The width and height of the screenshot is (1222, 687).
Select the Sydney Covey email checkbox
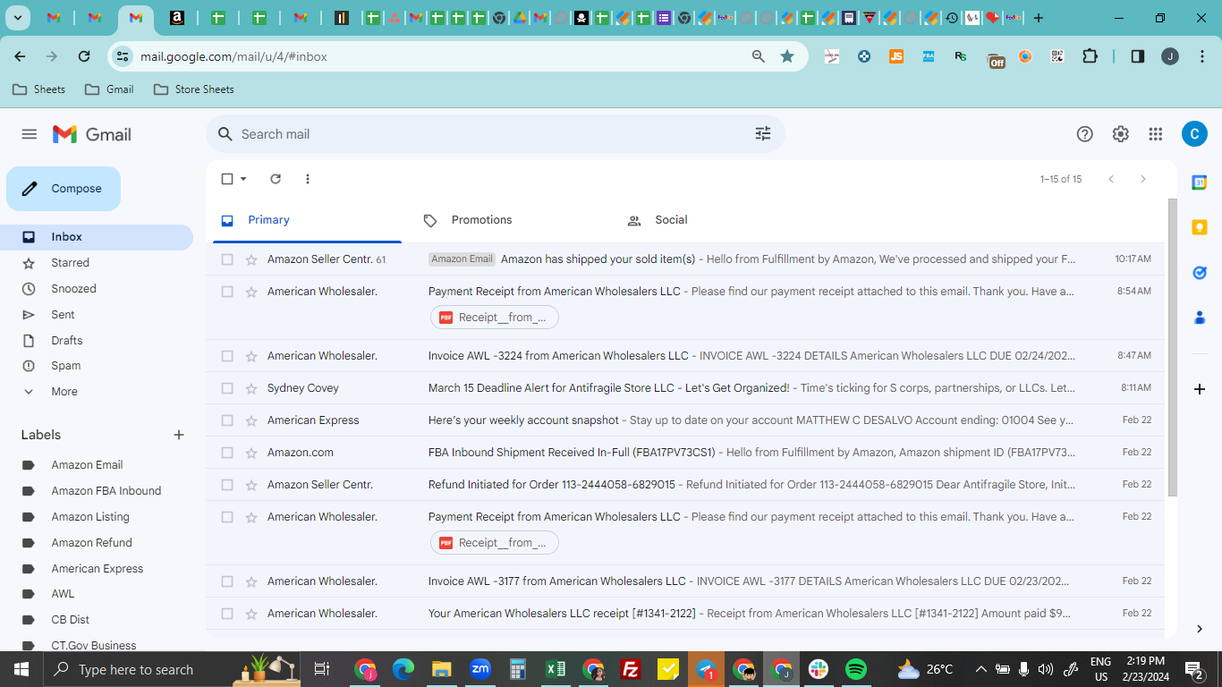(x=227, y=388)
